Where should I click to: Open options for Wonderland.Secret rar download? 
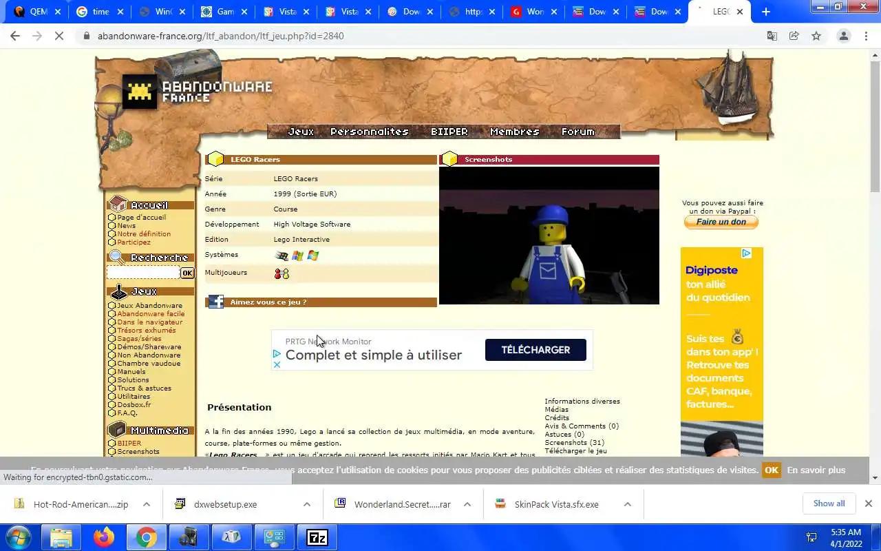(x=467, y=504)
